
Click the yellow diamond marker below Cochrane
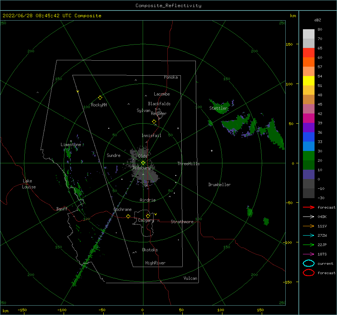[x=128, y=216]
